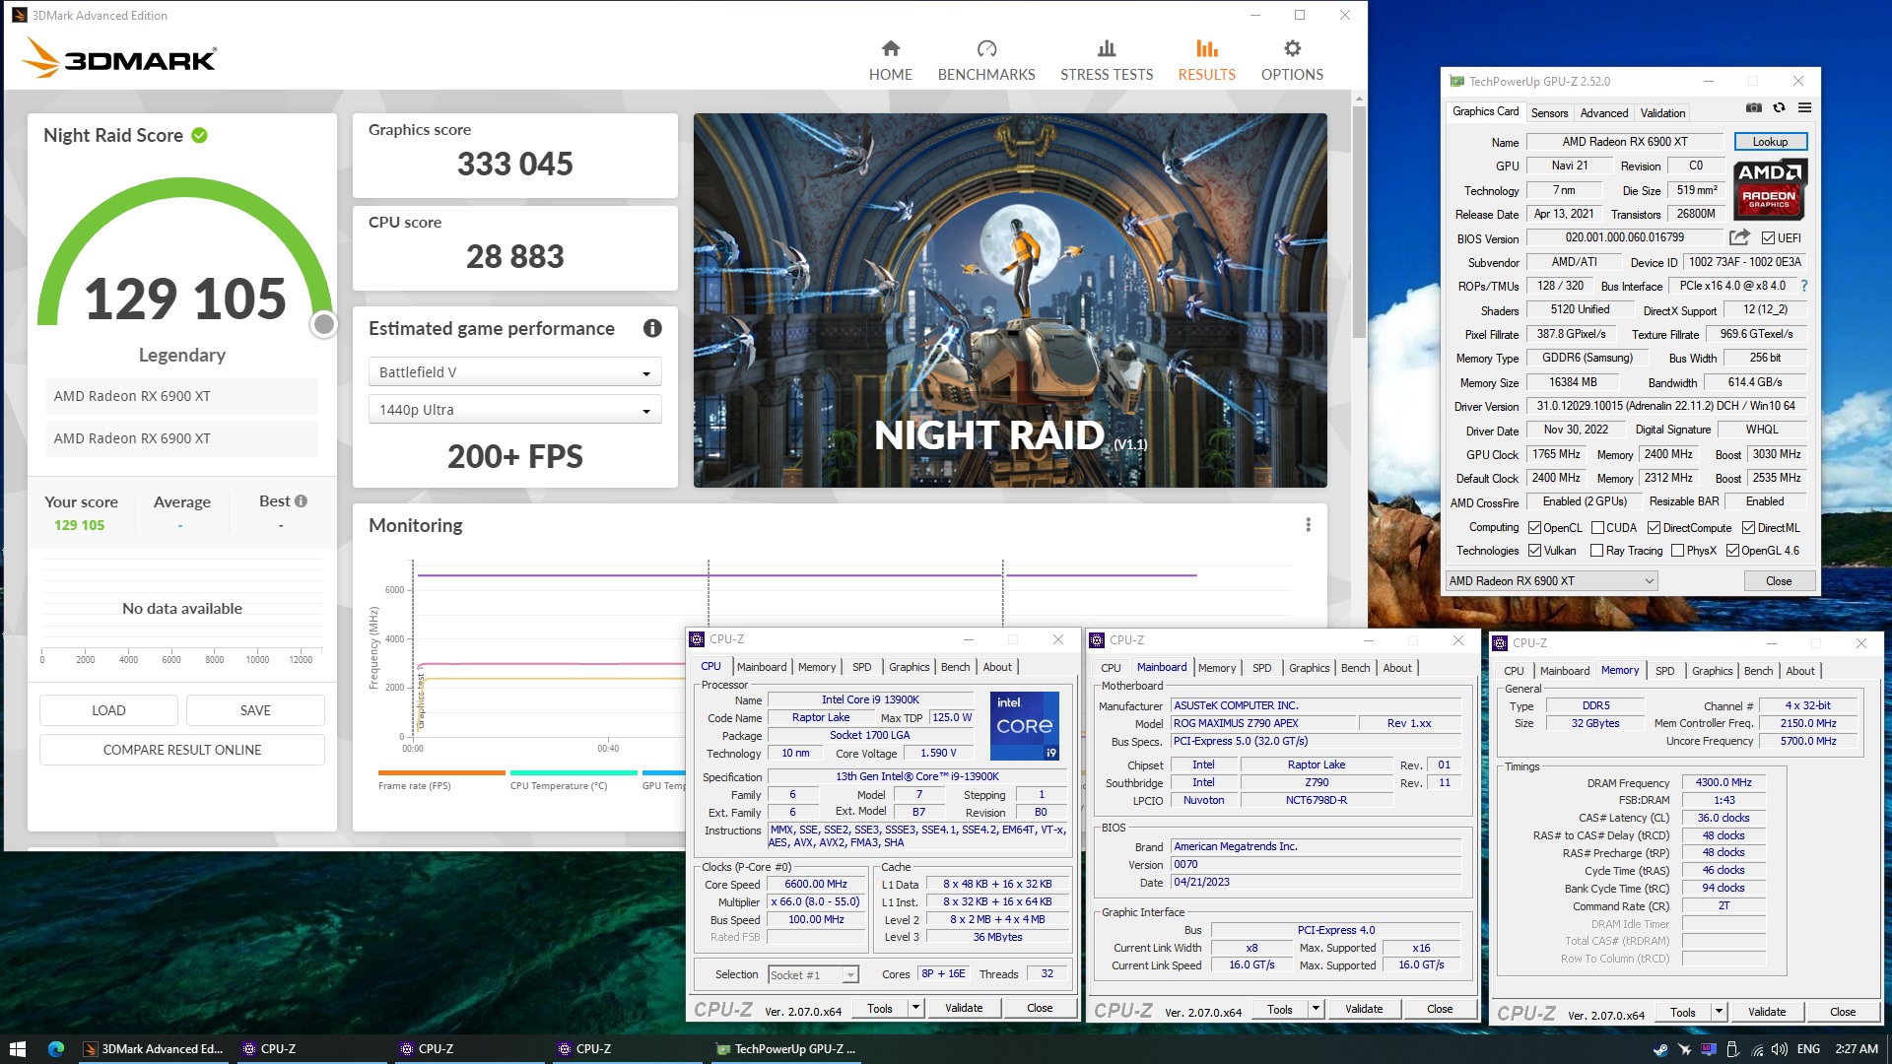This screenshot has width=1892, height=1064.
Task: Select the SPD tab in the CPU-Z Mainboard window
Action: (x=1261, y=668)
